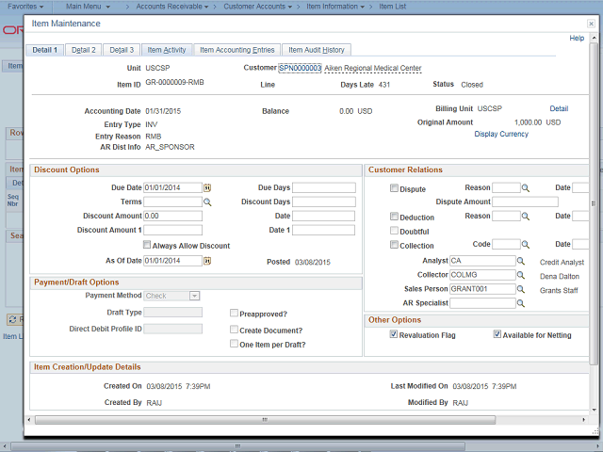The height and width of the screenshot is (452, 603).
Task: Open the Due Date calendar picker
Action: tap(207, 187)
